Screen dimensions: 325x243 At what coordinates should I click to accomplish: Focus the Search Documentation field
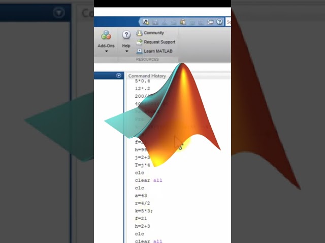[229, 22]
